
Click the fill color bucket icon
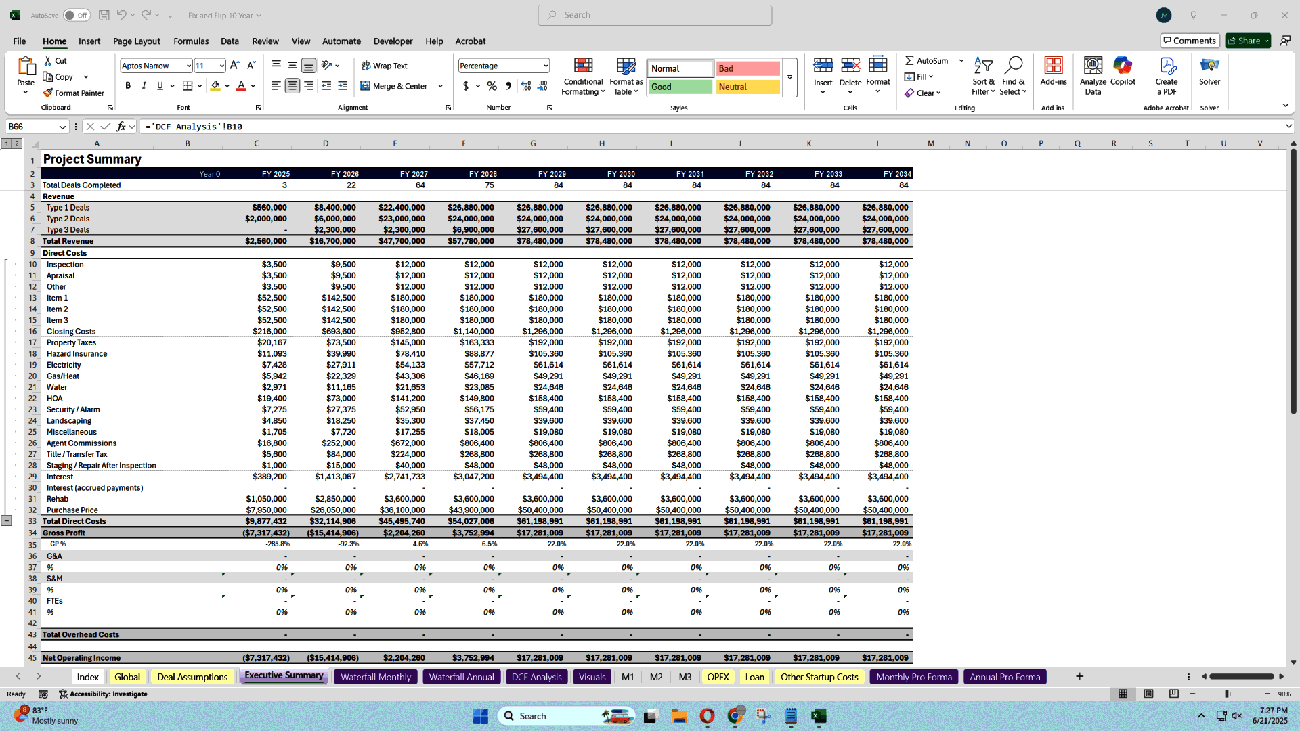pyautogui.click(x=215, y=86)
